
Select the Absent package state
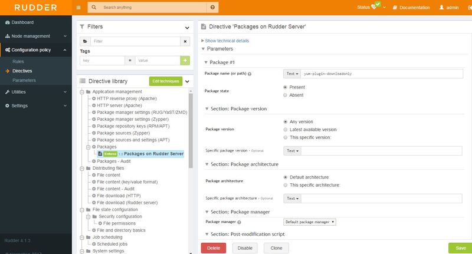coord(285,95)
